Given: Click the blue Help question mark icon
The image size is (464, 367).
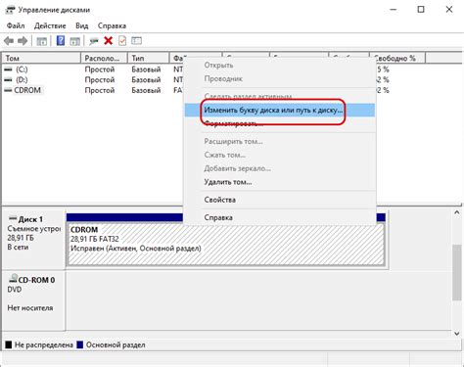Looking at the screenshot, I should [x=61, y=41].
